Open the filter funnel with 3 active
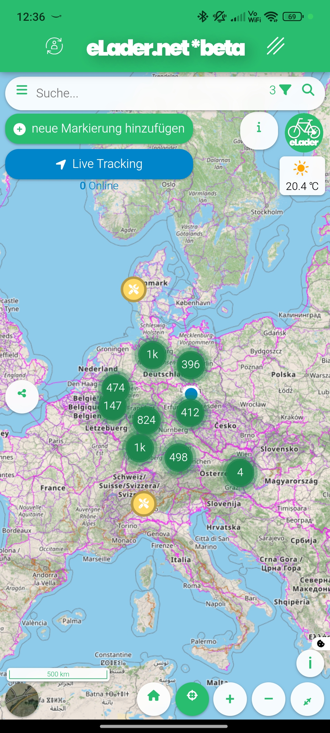This screenshot has width=330, height=733. point(280,90)
